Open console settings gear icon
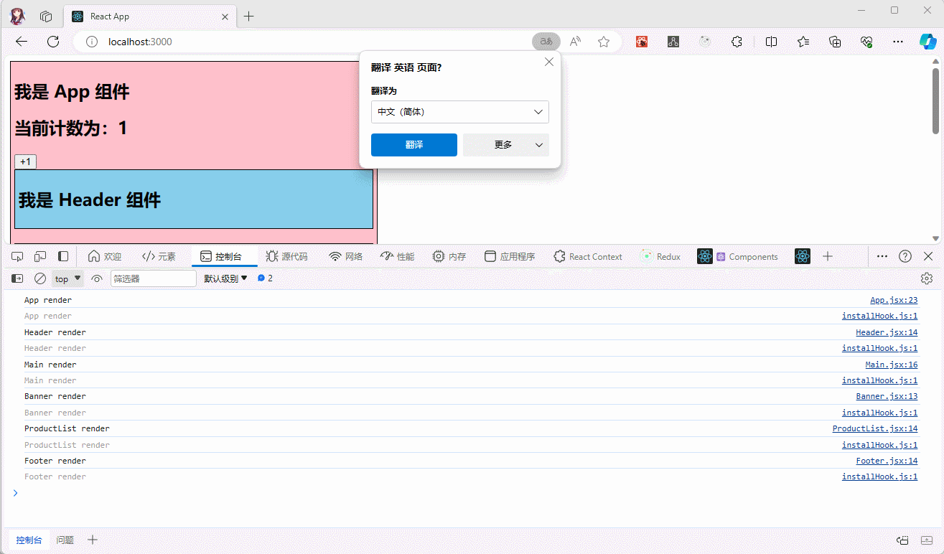This screenshot has width=944, height=554. coord(927,278)
